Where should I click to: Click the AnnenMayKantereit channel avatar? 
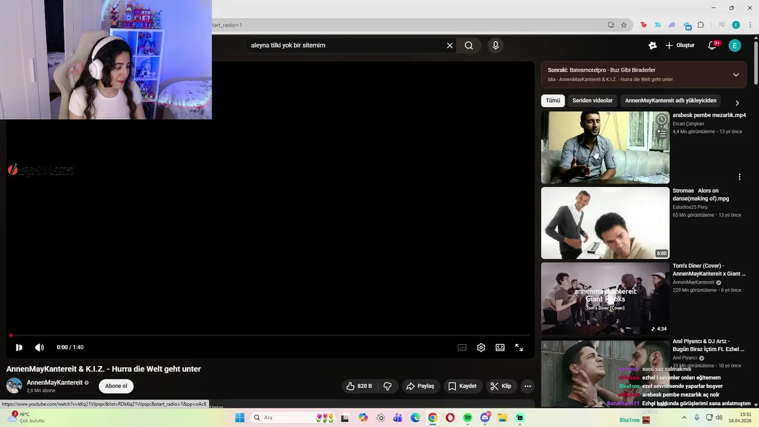(14, 386)
